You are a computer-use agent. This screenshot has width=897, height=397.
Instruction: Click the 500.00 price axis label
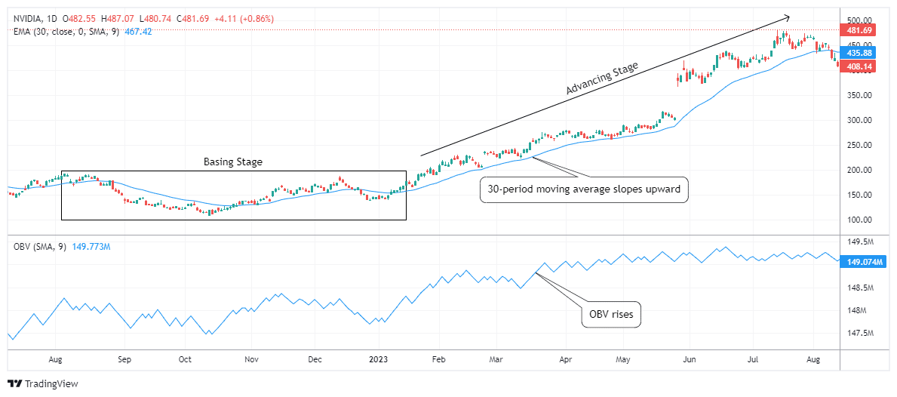tap(859, 19)
